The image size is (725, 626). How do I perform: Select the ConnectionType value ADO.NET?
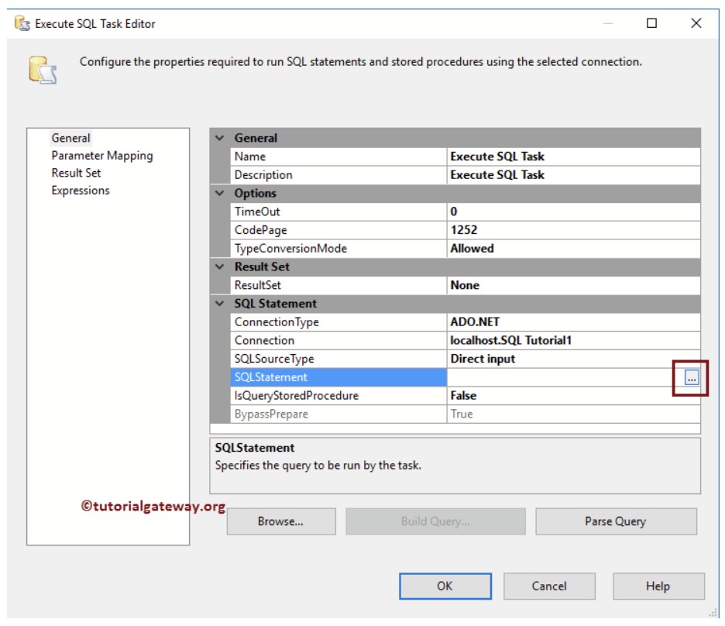coord(573,322)
